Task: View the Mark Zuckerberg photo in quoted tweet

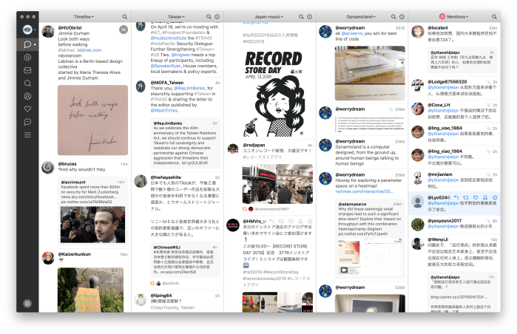Action: 92,225
